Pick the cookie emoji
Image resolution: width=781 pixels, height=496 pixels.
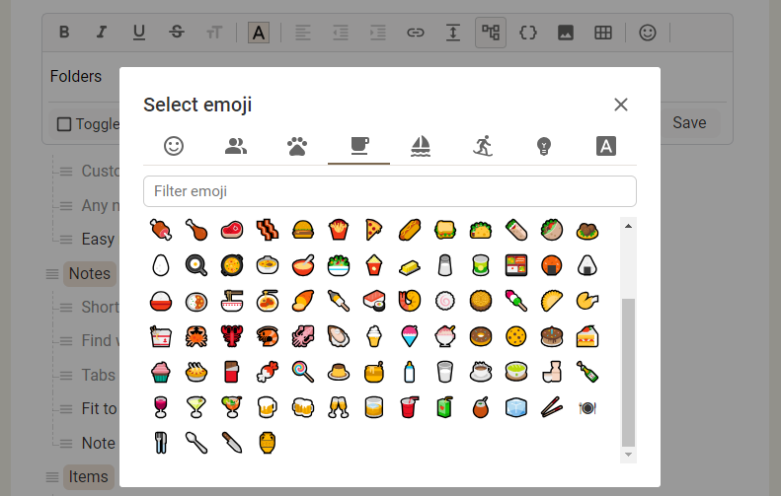[516, 337]
